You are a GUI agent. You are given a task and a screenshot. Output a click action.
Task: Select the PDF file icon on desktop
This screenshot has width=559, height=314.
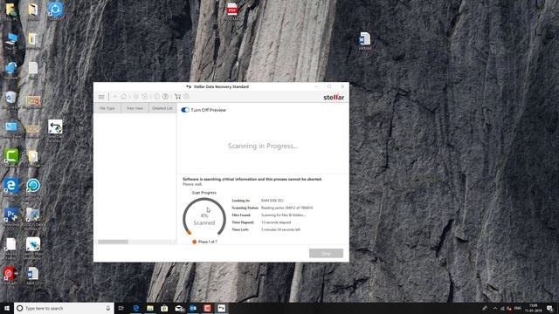[231, 10]
